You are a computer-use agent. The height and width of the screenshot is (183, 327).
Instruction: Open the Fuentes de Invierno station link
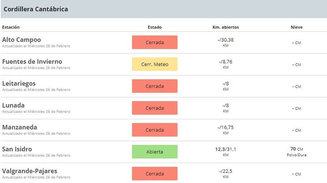(x=32, y=62)
